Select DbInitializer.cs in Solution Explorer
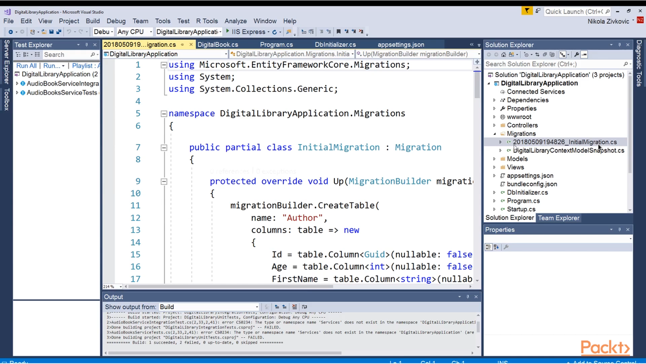646x364 pixels. [x=527, y=192]
